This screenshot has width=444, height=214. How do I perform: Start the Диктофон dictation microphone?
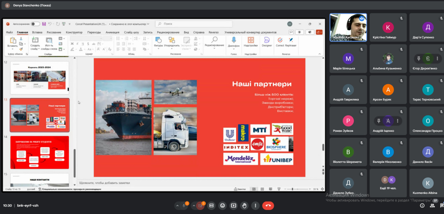click(234, 40)
